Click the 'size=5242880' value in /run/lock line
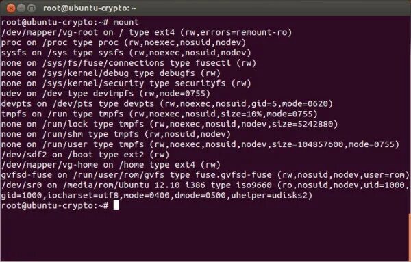The width and height of the screenshot is (411, 262). (303, 125)
